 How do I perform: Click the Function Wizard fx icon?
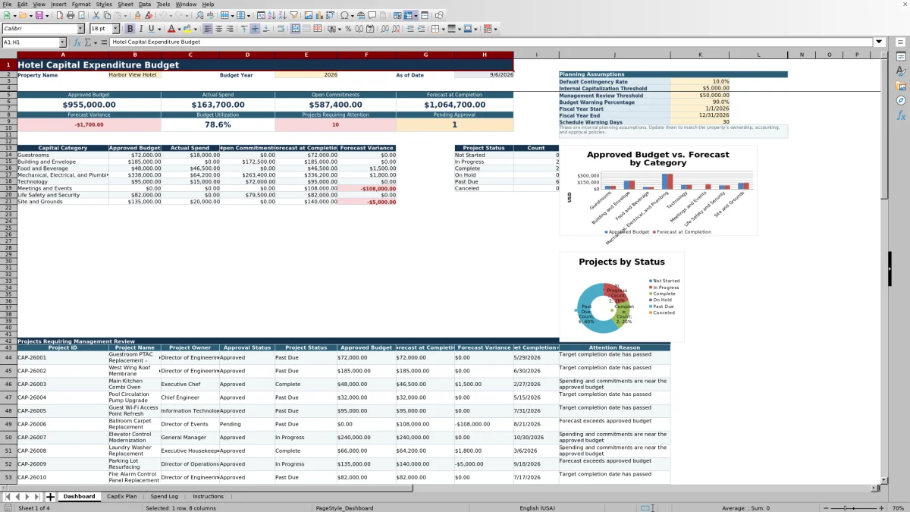(77, 42)
